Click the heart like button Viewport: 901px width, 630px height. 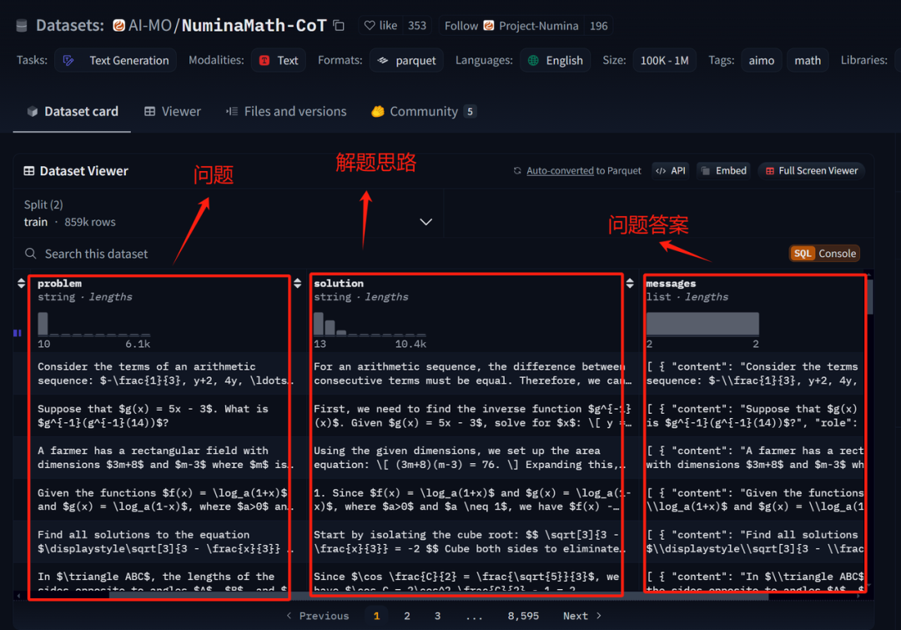point(380,26)
